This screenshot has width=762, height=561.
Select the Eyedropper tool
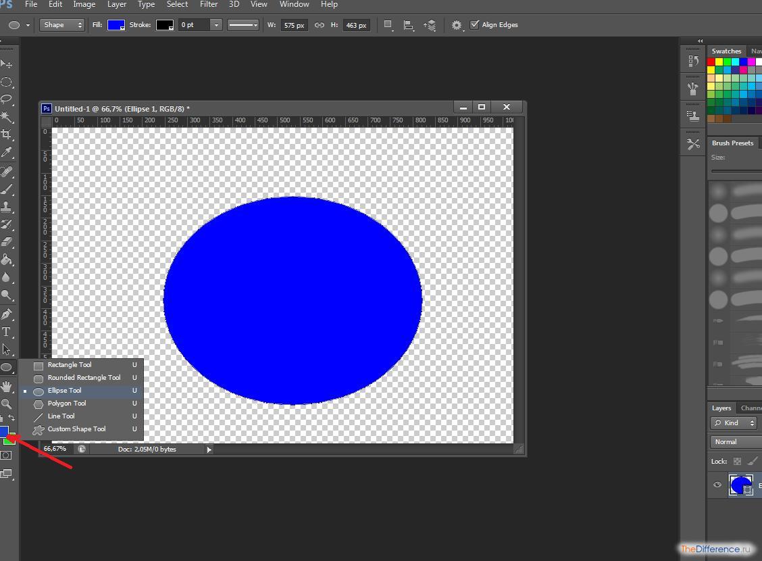tap(7, 153)
